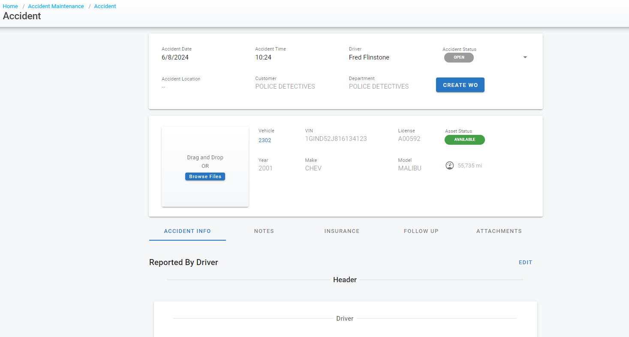The width and height of the screenshot is (629, 337).
Task: Click the Accident breadcrumb link
Action: pyautogui.click(x=105, y=6)
